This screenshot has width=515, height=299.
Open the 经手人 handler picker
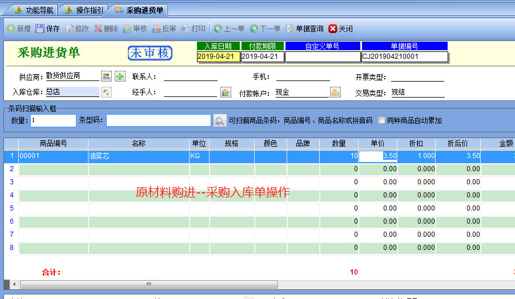pos(226,92)
